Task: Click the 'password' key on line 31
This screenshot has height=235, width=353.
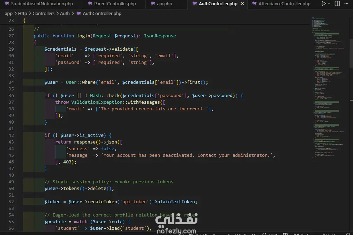Action: tap(69, 63)
